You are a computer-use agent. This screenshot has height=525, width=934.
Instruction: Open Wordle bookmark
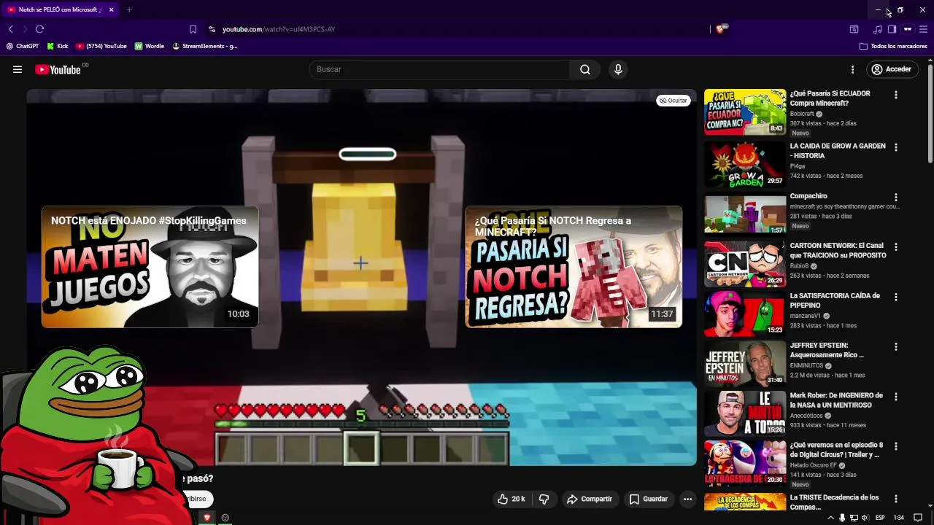(x=150, y=46)
